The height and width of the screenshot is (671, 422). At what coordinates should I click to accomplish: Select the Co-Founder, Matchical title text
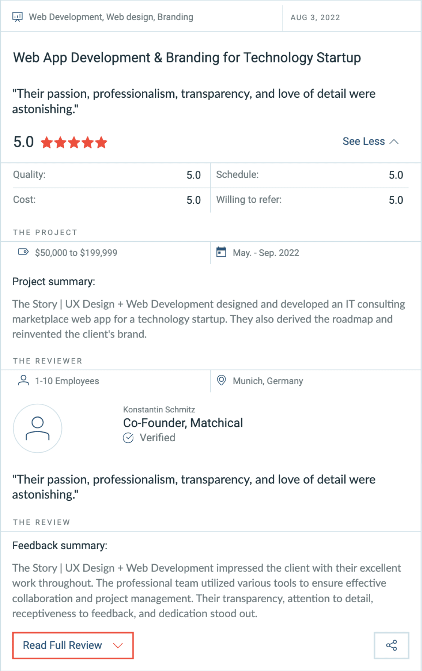click(183, 423)
